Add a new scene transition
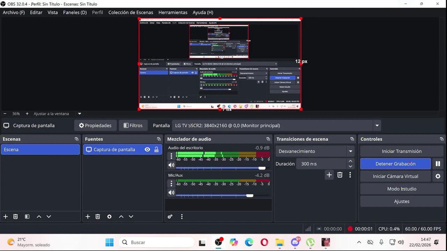 pos(329,175)
